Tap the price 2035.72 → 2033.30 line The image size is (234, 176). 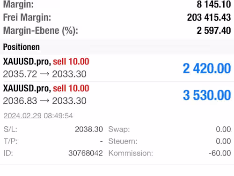(x=44, y=74)
